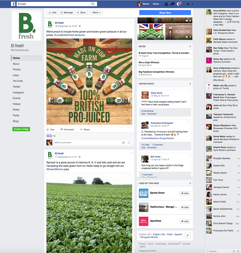Viewport: 241px width, 253px height.
Task: Open the More dropdown on page header
Action: tap(95, 12)
